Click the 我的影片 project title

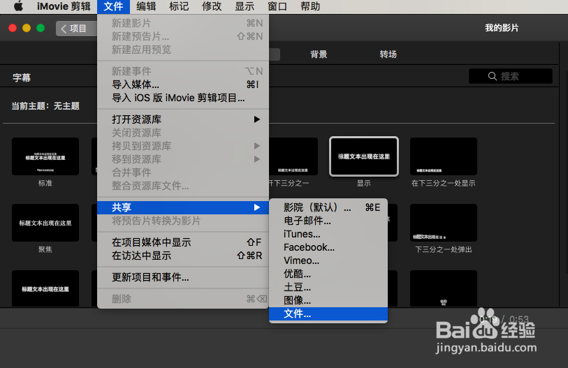click(502, 28)
